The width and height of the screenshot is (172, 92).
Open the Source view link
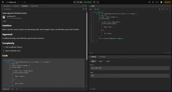point(93,89)
